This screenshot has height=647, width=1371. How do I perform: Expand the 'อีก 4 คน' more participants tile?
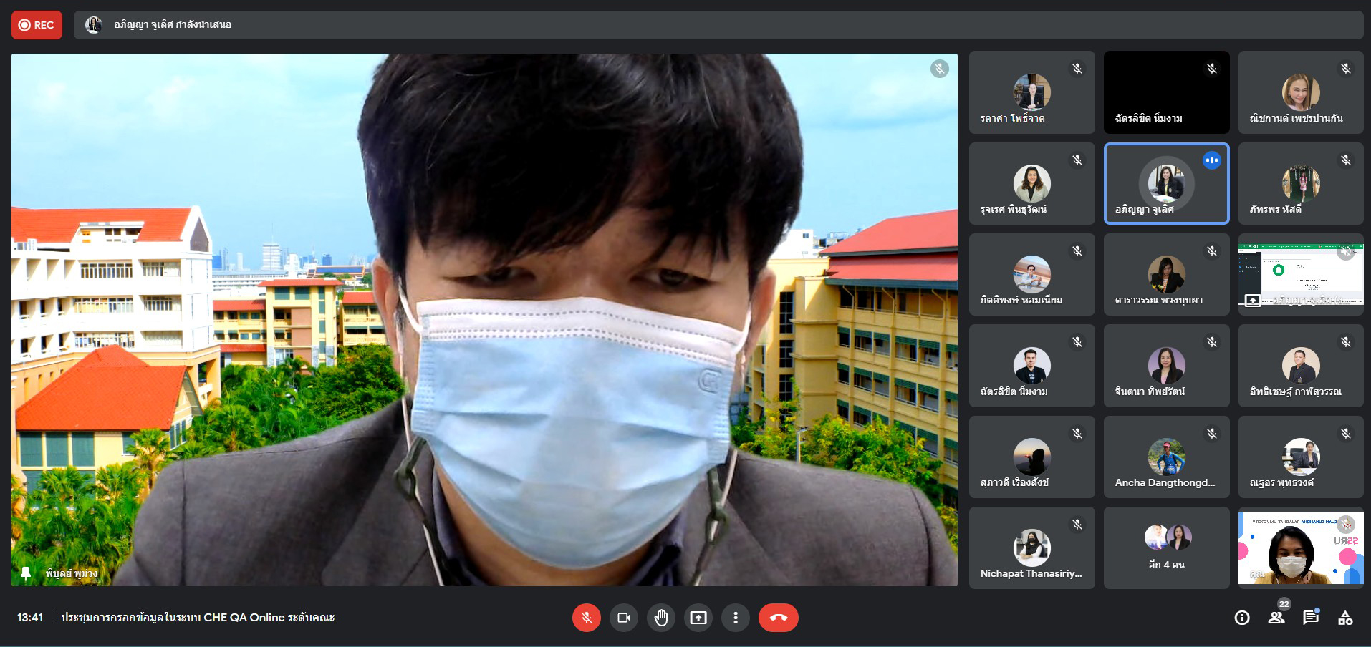pyautogui.click(x=1166, y=548)
